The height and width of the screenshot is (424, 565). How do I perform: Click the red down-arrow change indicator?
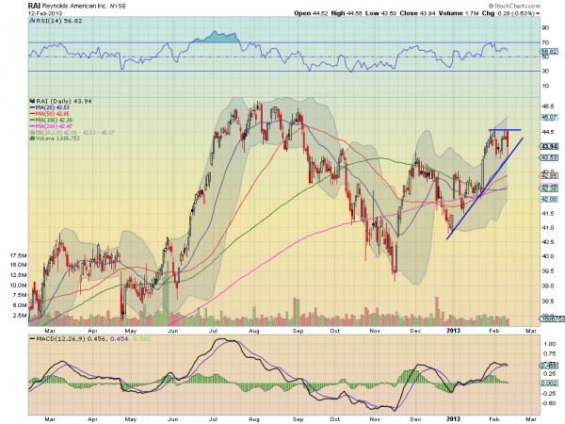point(538,13)
